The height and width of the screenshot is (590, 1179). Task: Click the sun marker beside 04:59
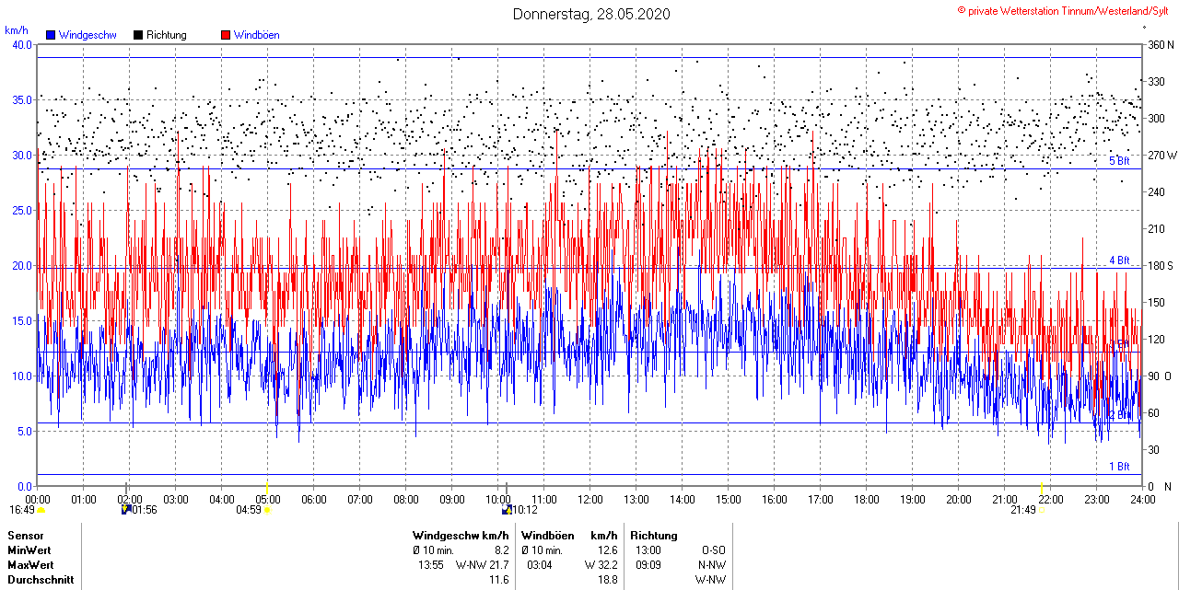(x=268, y=510)
